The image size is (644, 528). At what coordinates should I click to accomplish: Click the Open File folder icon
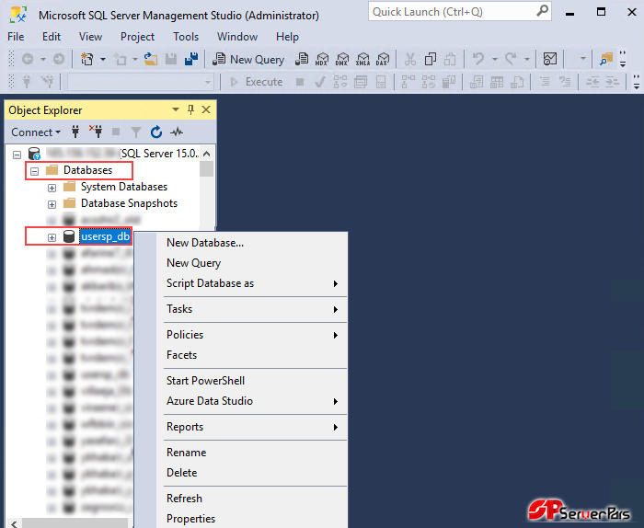(151, 60)
